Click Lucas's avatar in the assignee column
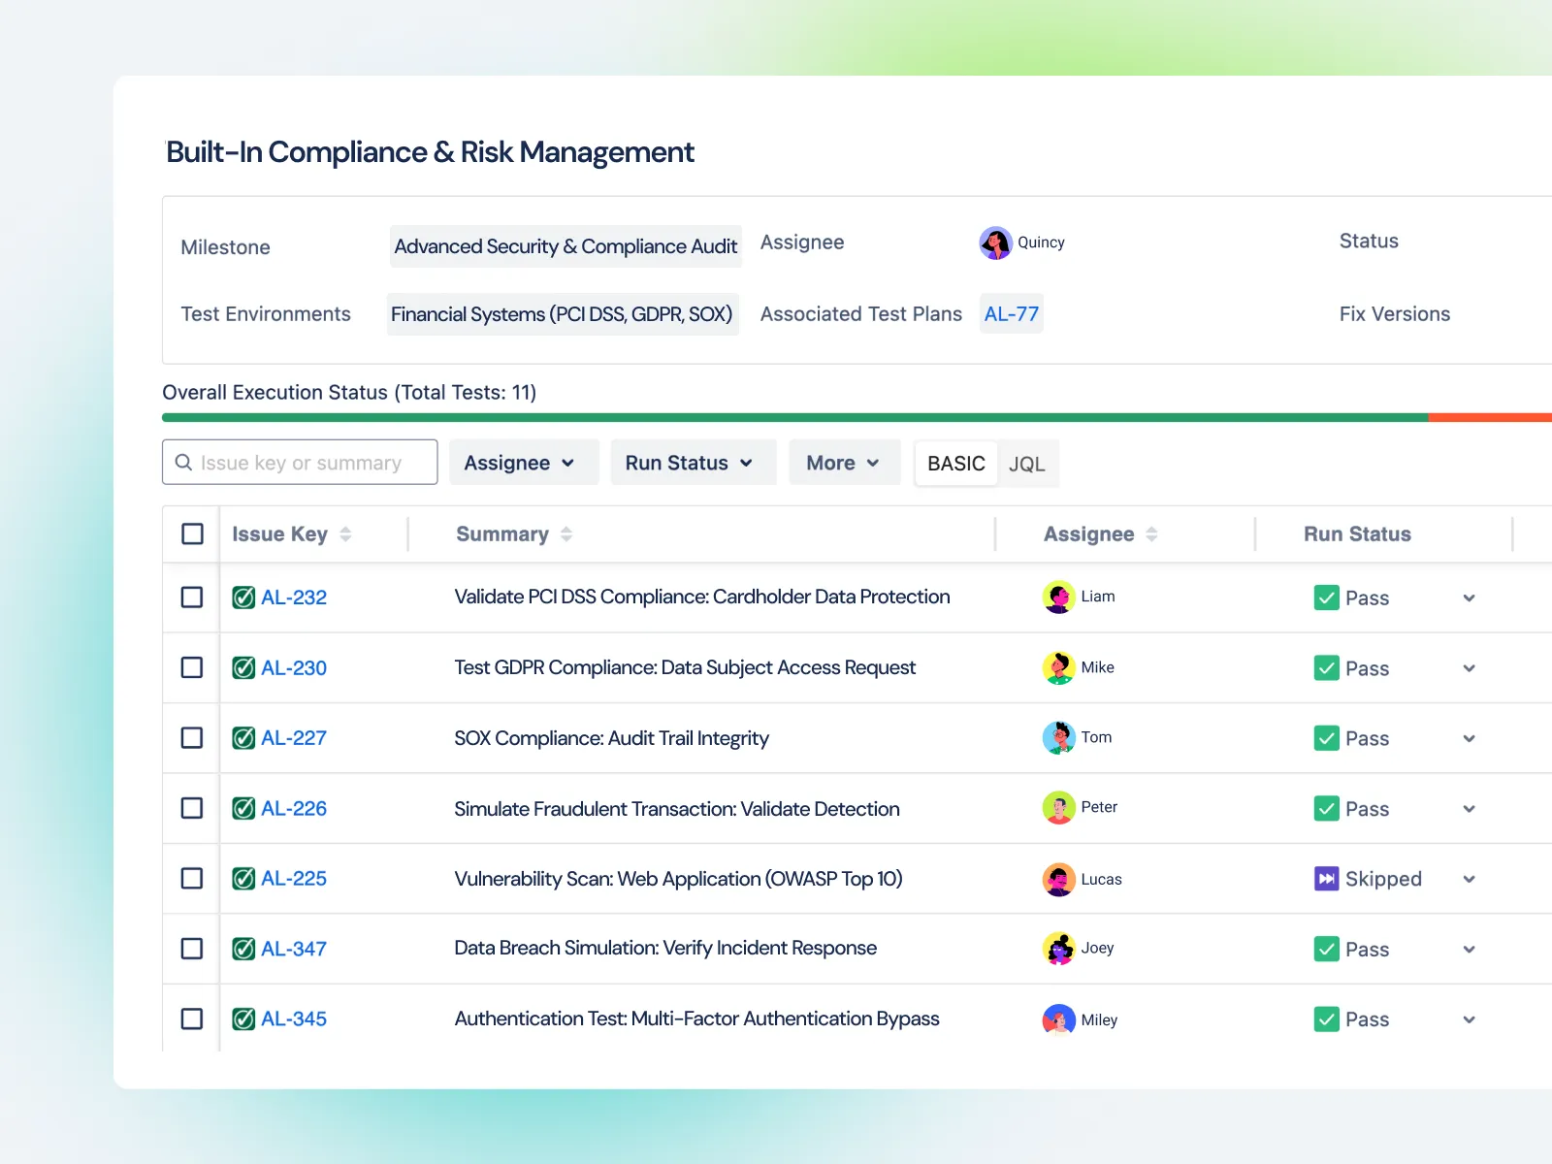 point(1058,879)
